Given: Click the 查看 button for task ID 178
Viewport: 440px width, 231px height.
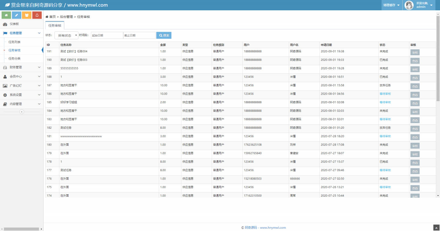Looking at the screenshot, I should [415, 163].
